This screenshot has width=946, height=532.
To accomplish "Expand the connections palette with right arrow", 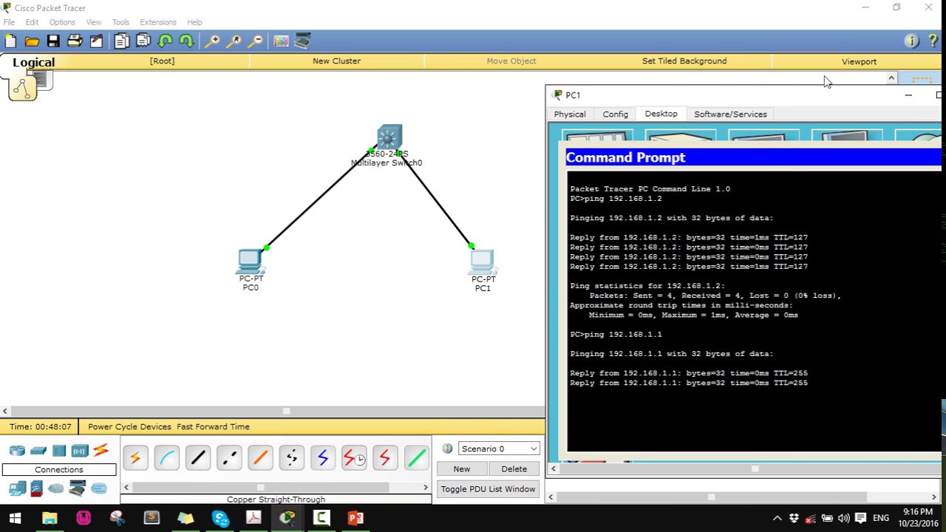I will click(x=425, y=487).
